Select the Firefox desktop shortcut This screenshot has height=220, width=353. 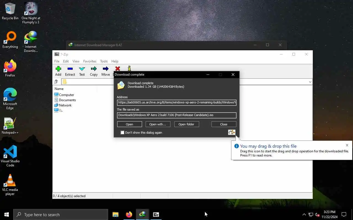coord(10,68)
